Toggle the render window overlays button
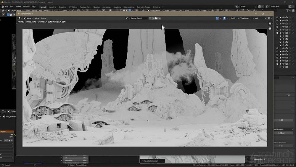296x167 pixels. pos(224,18)
